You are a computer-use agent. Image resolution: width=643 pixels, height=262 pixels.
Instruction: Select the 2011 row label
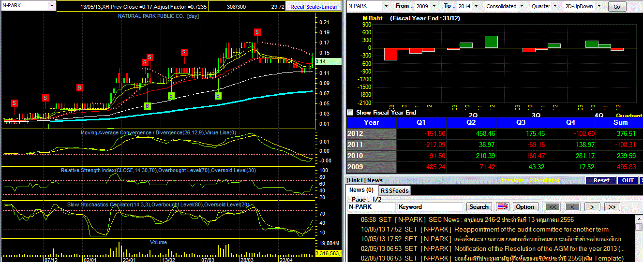coord(372,145)
